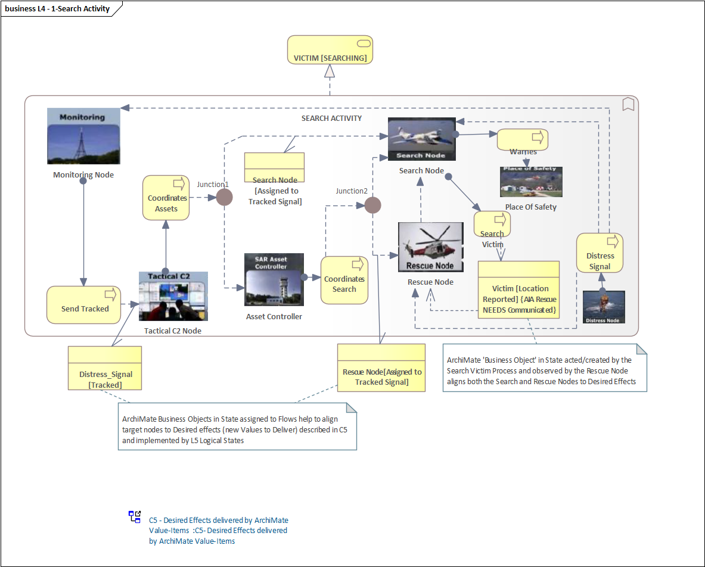Click the Distress_Signal [Tracked] business object
The height and width of the screenshot is (567, 705).
pos(105,368)
